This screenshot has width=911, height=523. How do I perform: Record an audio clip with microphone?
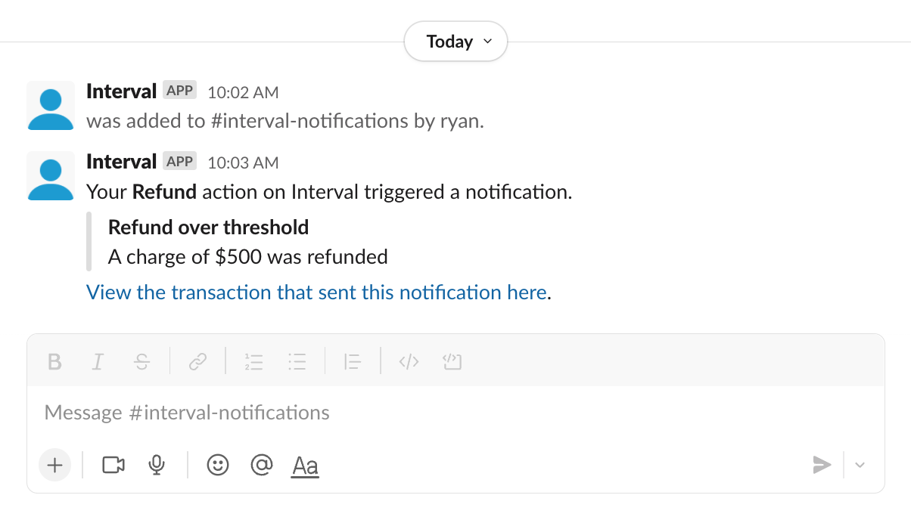point(157,465)
